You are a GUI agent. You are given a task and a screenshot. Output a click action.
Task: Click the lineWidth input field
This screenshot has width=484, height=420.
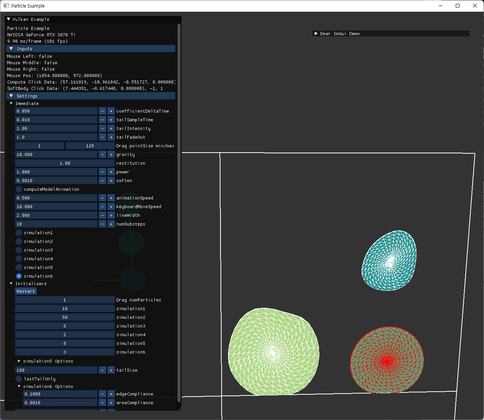coord(56,215)
